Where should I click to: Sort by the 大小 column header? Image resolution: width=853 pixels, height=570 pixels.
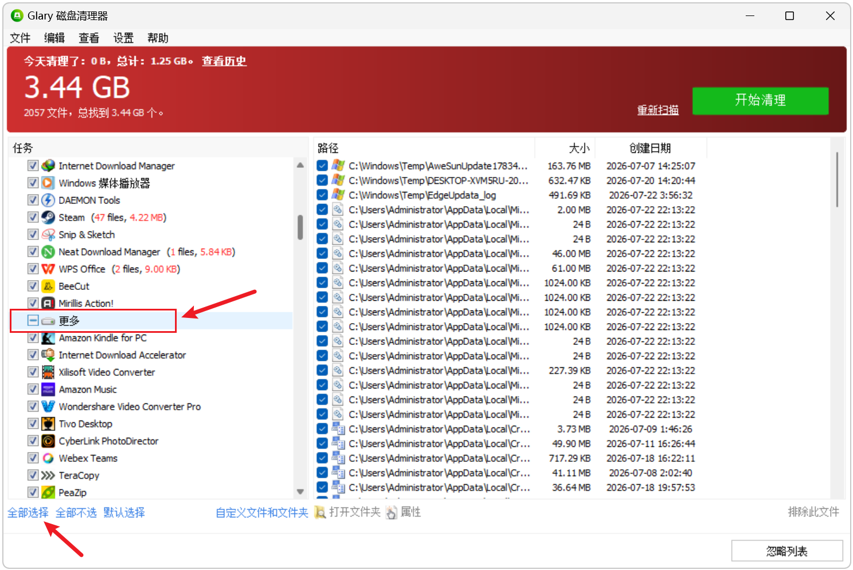pyautogui.click(x=565, y=148)
